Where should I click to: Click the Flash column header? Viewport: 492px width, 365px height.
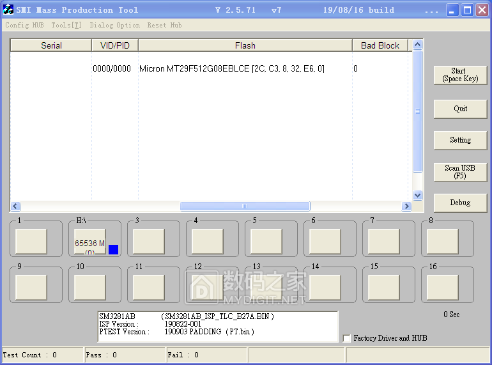(245, 45)
